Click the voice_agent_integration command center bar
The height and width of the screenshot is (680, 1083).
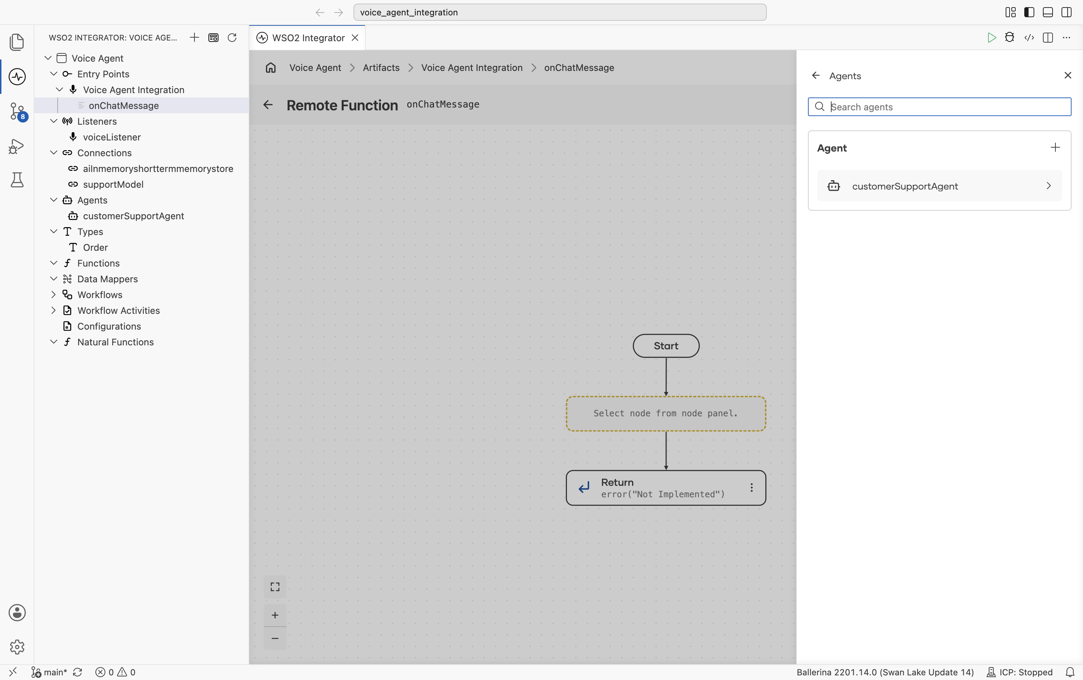pyautogui.click(x=559, y=12)
